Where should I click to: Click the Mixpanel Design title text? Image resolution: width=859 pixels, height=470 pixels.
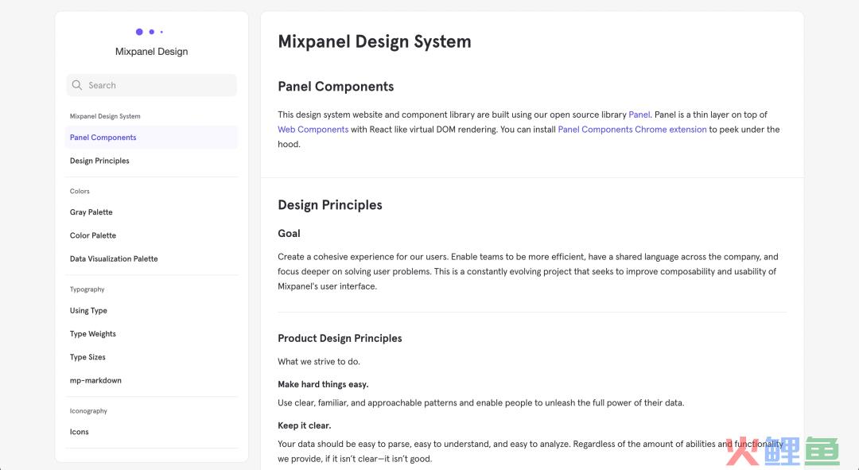(x=151, y=52)
